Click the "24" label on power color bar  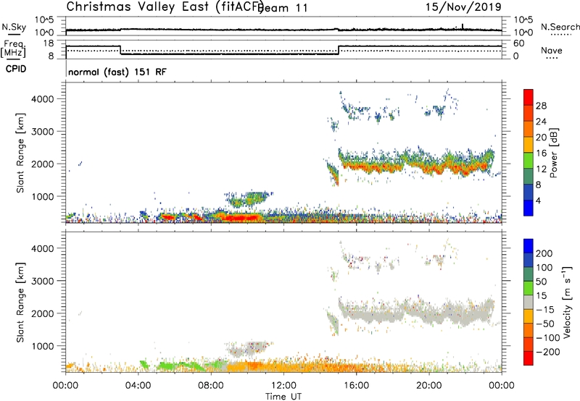541,122
